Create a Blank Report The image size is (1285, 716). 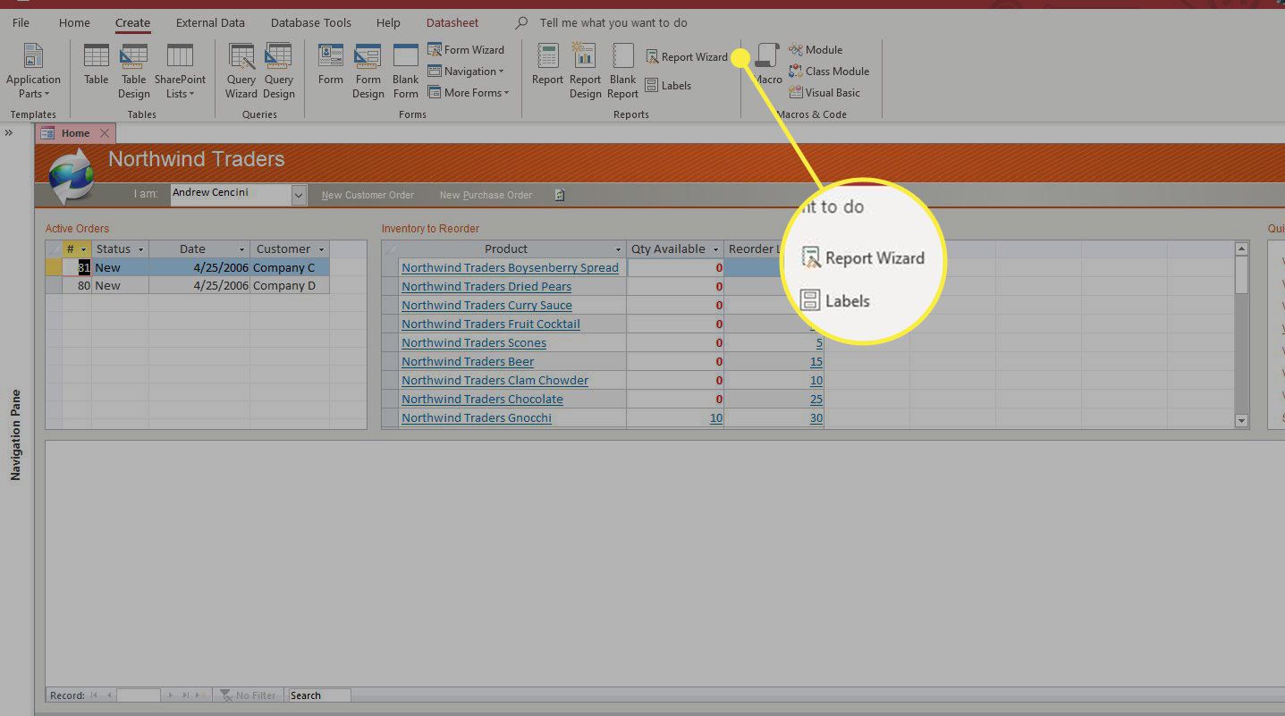tap(622, 71)
